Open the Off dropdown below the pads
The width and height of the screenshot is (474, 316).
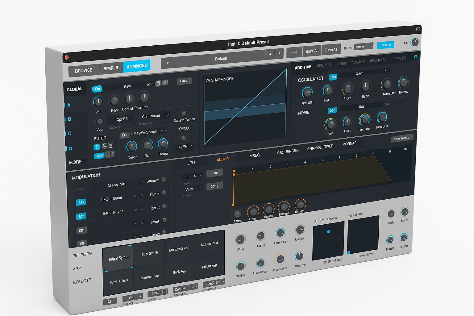pos(133,297)
